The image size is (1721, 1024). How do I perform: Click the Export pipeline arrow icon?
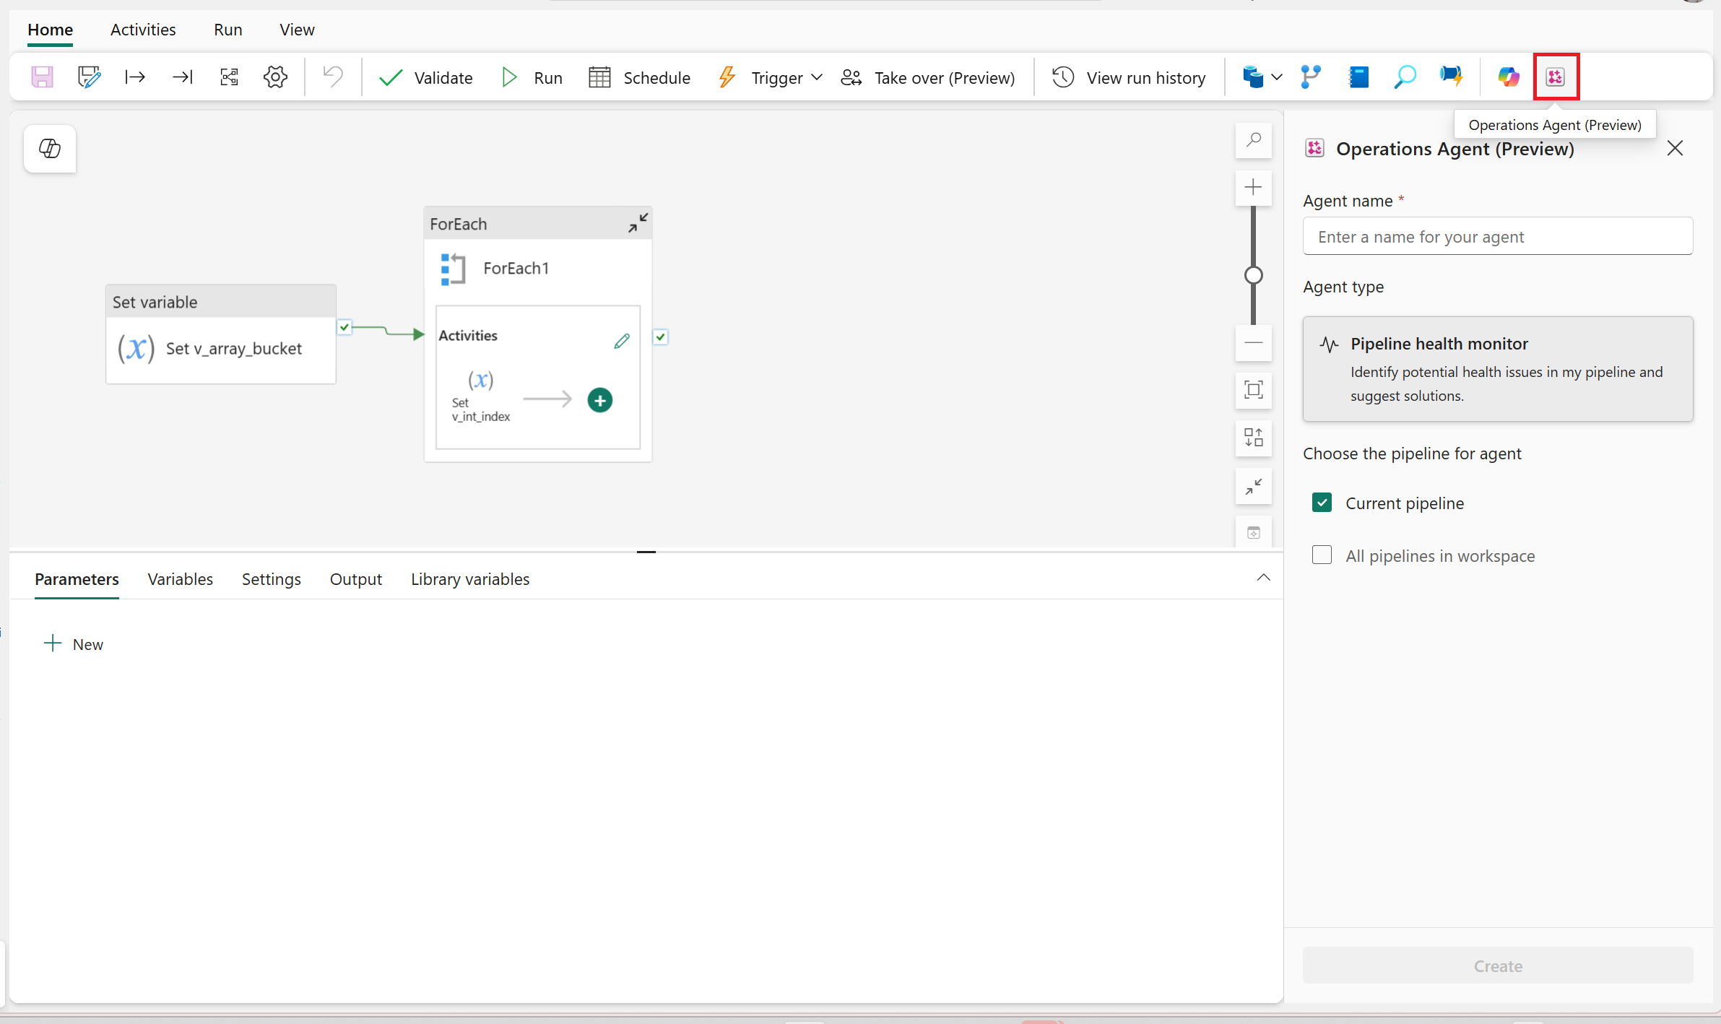(182, 77)
